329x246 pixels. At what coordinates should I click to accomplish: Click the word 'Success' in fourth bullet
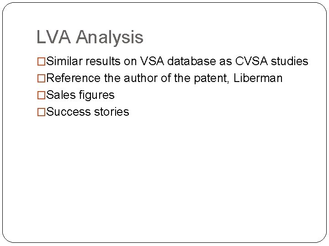pos(69,112)
